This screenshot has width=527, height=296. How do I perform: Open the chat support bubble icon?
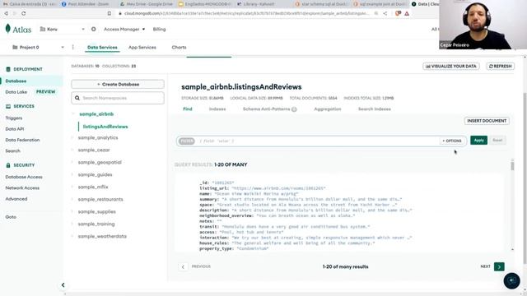tap(511, 280)
